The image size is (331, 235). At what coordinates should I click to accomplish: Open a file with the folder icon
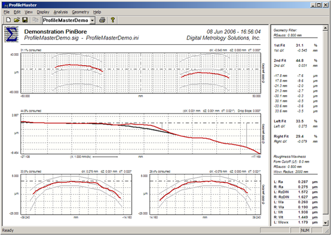[17, 20]
